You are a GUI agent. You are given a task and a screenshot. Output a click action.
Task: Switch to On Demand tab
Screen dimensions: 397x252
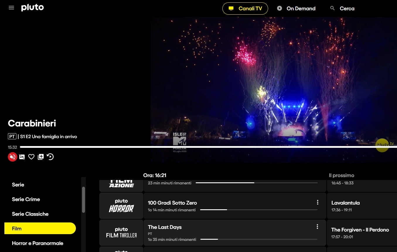point(296,8)
